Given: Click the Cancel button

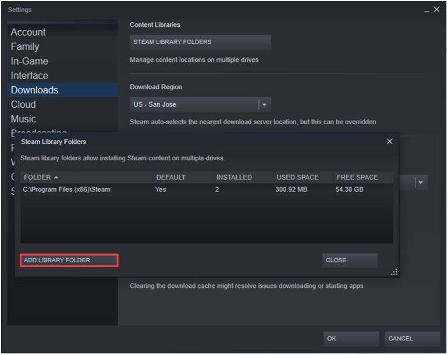Looking at the screenshot, I should coord(412,339).
